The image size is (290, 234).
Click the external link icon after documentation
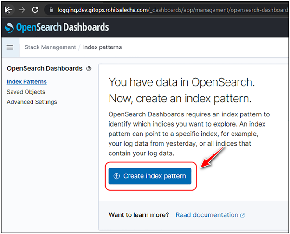coord(242,215)
